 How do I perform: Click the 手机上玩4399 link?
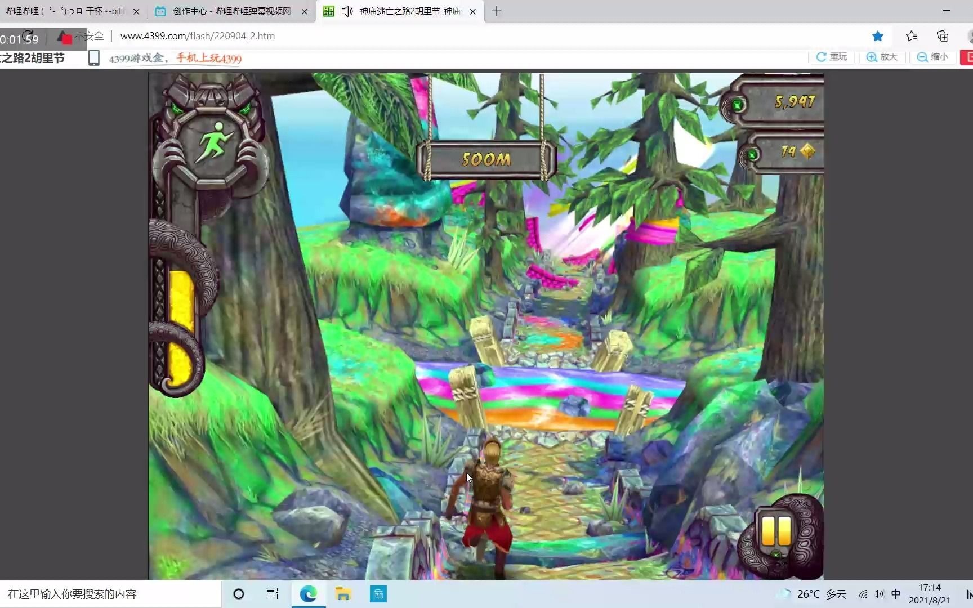(x=209, y=59)
